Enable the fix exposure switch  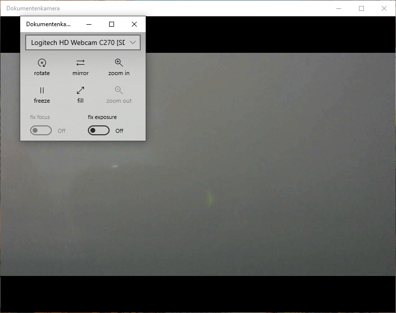(x=99, y=131)
